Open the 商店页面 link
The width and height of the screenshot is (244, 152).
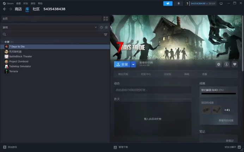[123, 74]
